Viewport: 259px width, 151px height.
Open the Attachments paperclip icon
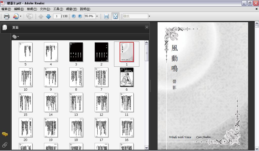point(5,145)
